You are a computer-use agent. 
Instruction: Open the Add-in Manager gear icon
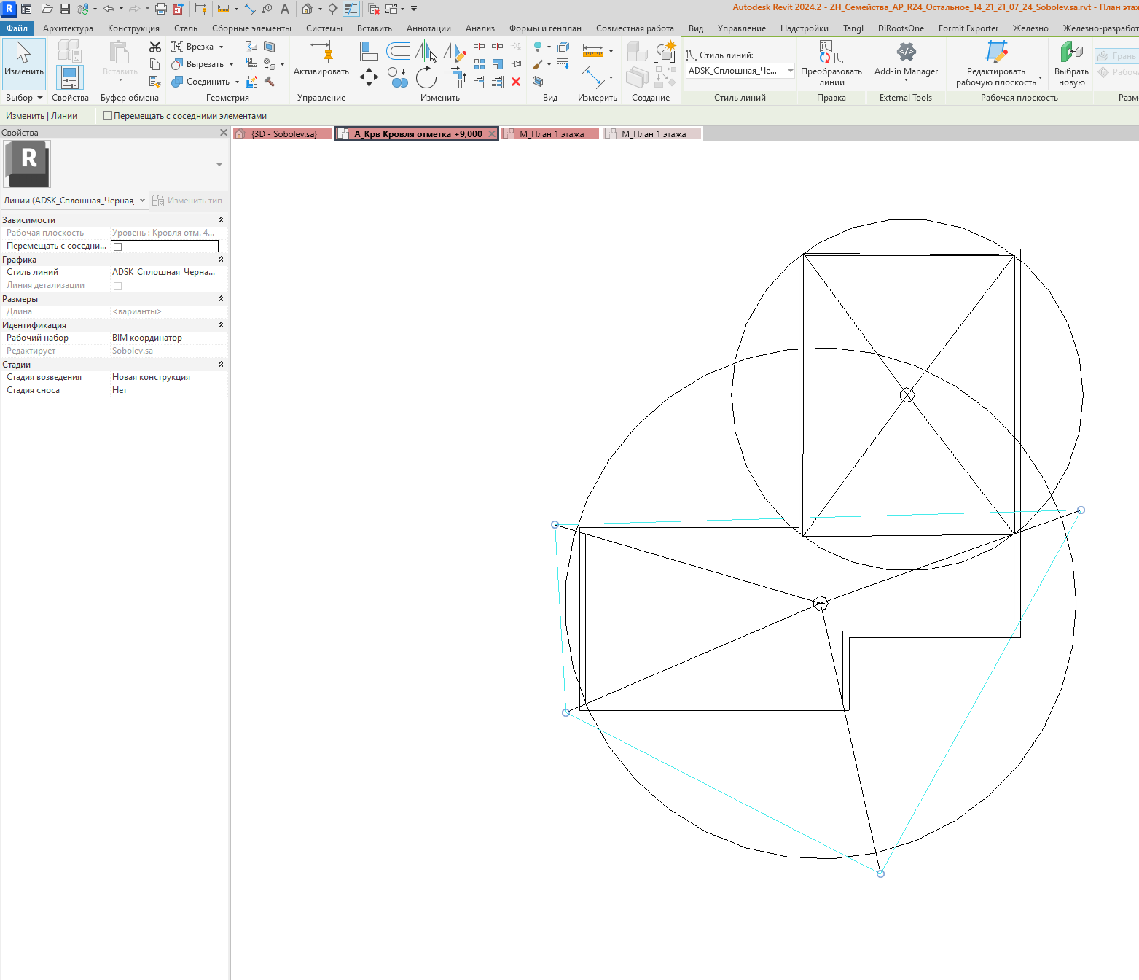click(x=906, y=52)
